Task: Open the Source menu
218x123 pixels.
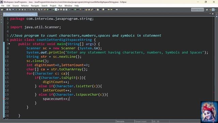Action: click(16, 6)
